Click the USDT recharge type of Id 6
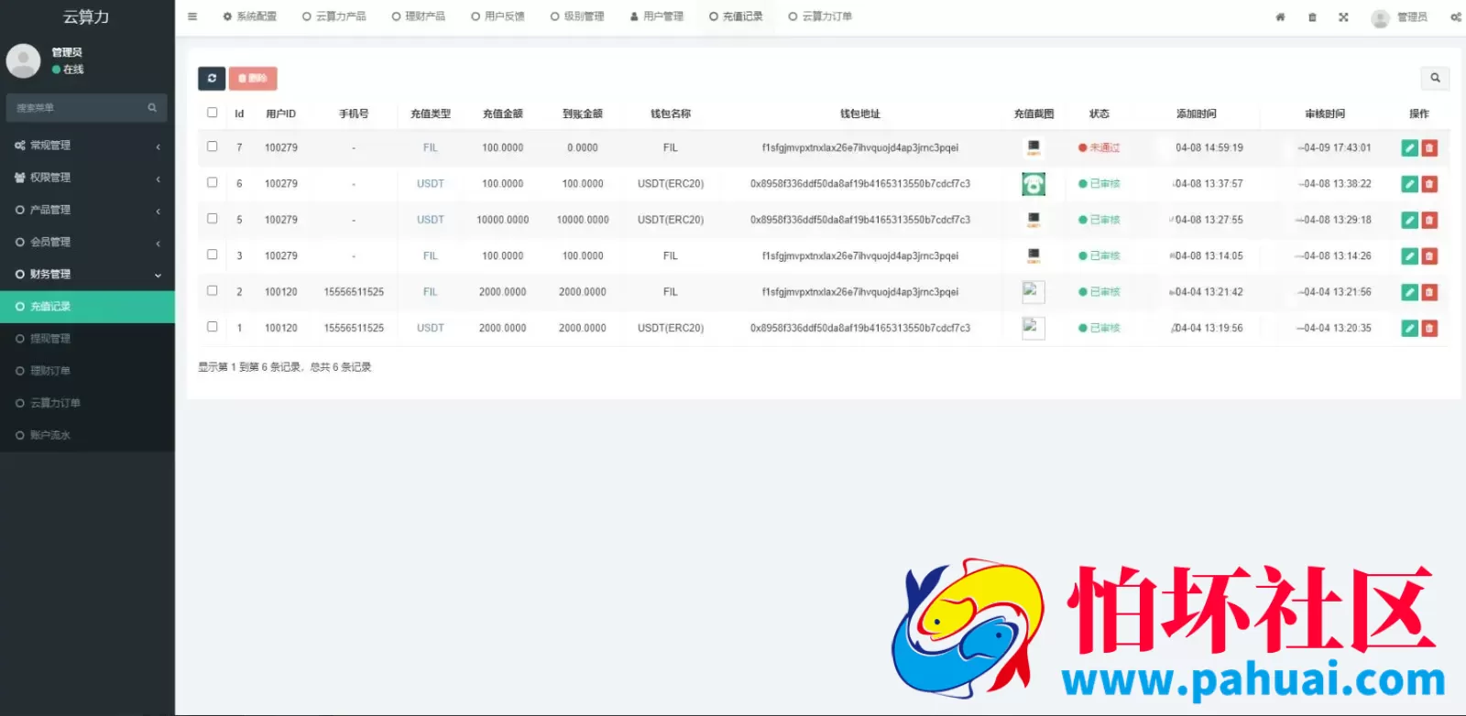 pos(430,184)
